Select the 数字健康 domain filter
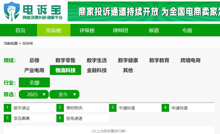 click(x=128, y=60)
